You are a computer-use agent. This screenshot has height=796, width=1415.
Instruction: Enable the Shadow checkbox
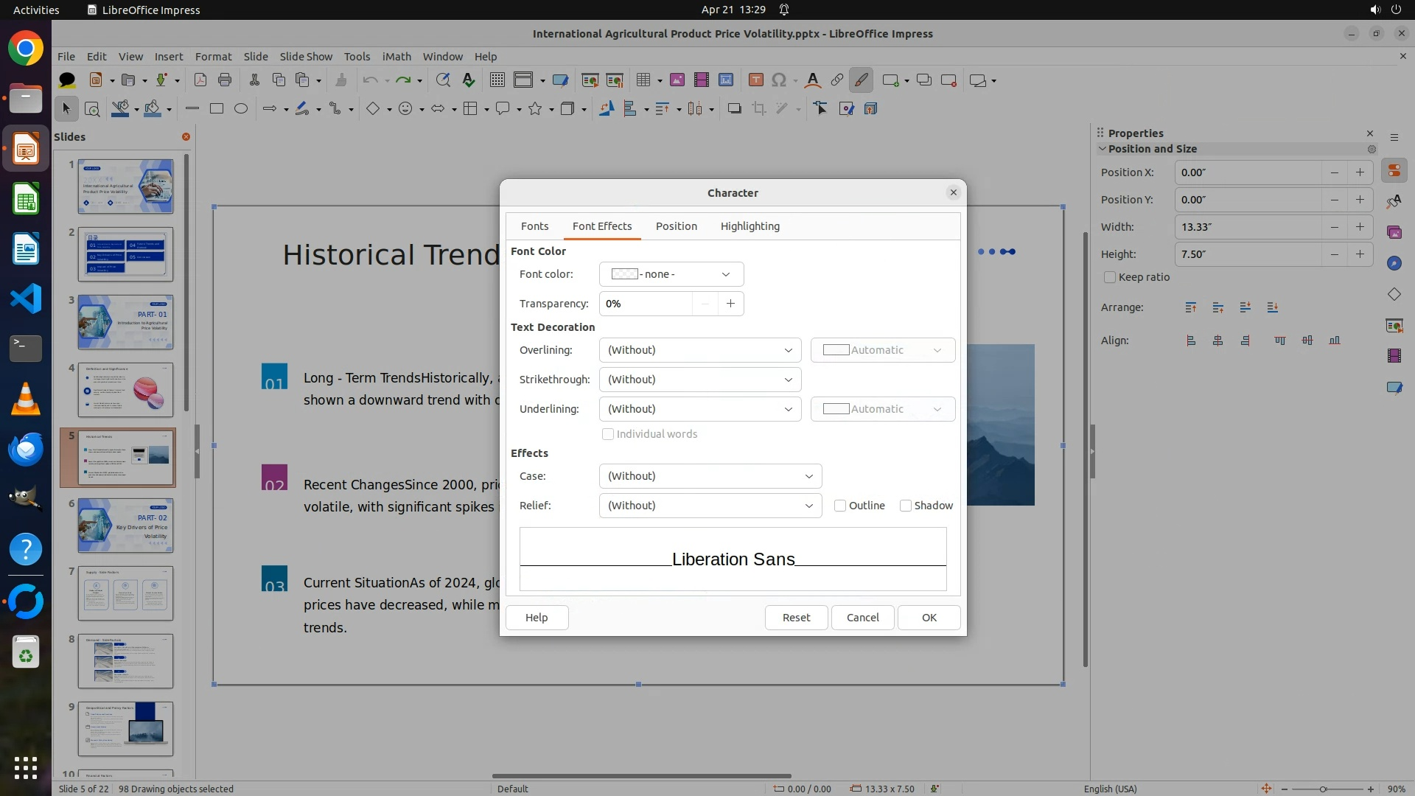[906, 506]
